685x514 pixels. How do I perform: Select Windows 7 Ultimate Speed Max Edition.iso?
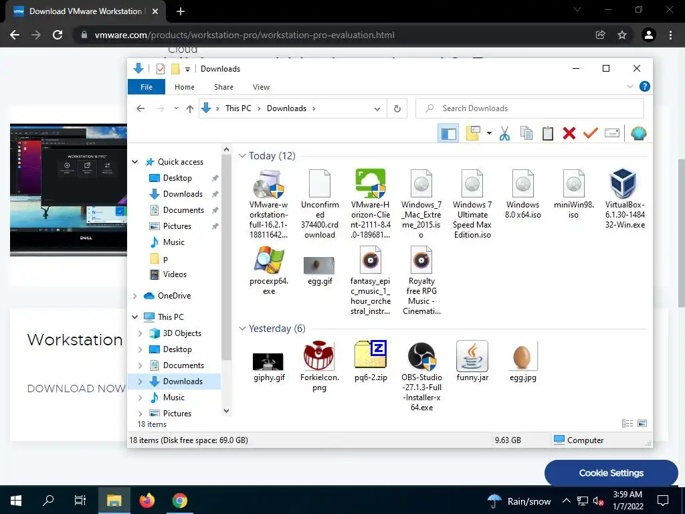click(x=472, y=203)
